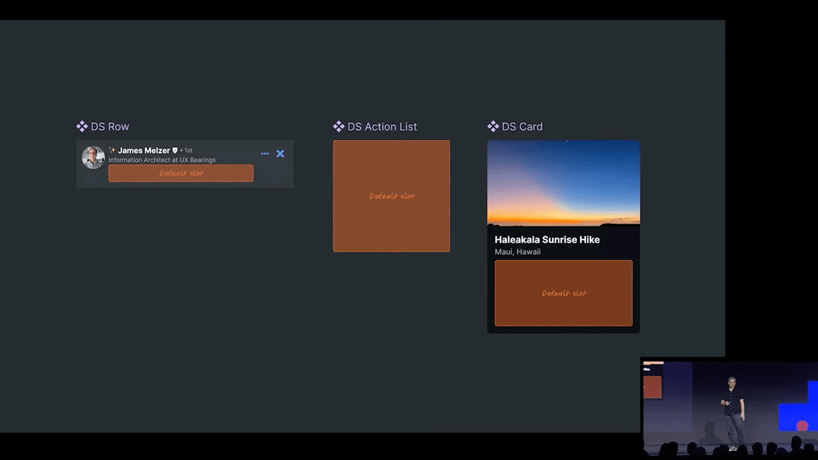Screen dimensions: 818x460
Task: Select the DS Action List frame label
Action: tap(382, 126)
